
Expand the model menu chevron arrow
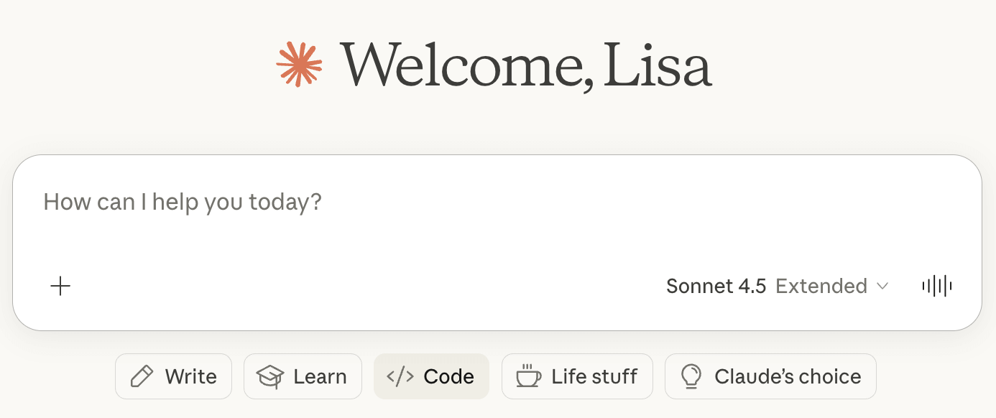[882, 287]
